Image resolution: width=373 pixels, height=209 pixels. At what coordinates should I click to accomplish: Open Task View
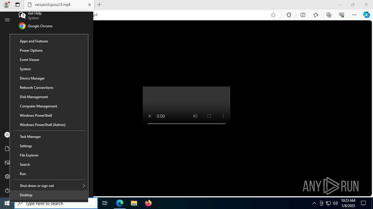tap(105, 203)
